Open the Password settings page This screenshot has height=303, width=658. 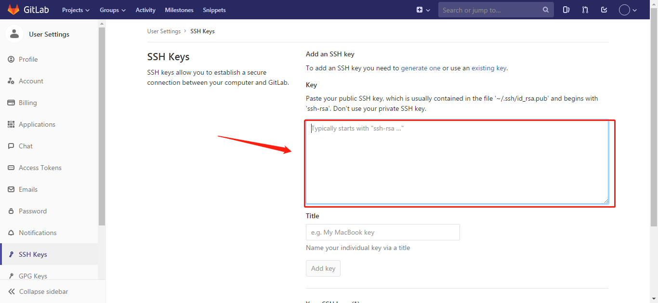coord(33,211)
